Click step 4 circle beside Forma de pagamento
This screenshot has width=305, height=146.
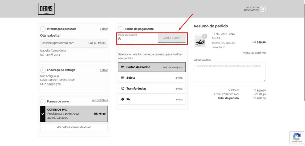pos(121,29)
